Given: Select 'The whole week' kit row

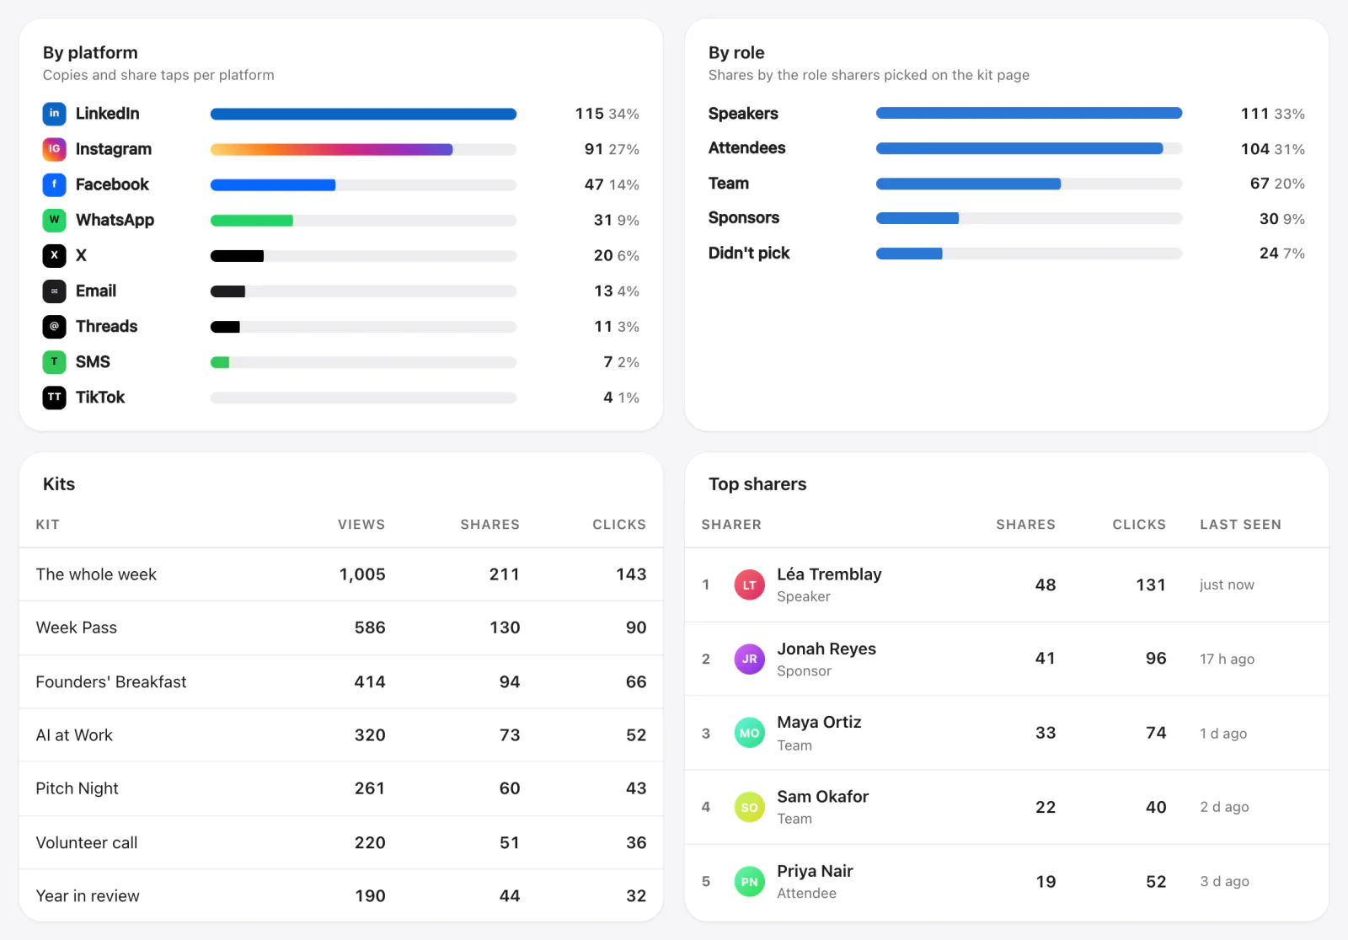Looking at the screenshot, I should [x=341, y=574].
